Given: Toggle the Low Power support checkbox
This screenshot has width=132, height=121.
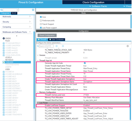Looking at the screenshot, I should [41, 28].
